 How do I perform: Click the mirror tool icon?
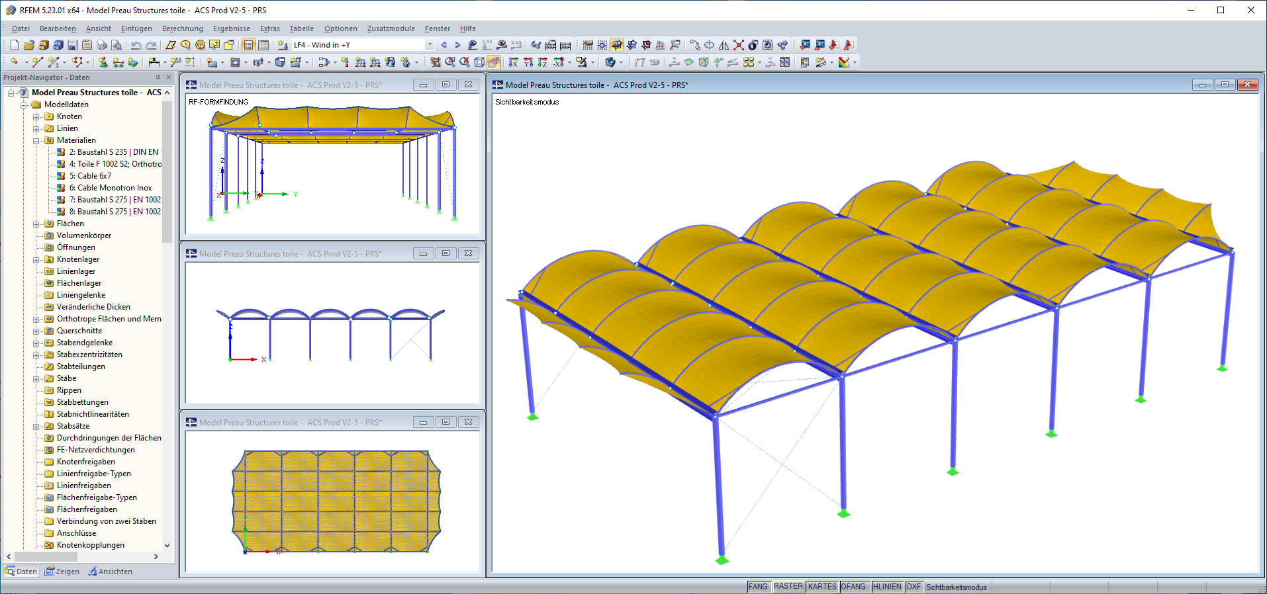tap(724, 45)
